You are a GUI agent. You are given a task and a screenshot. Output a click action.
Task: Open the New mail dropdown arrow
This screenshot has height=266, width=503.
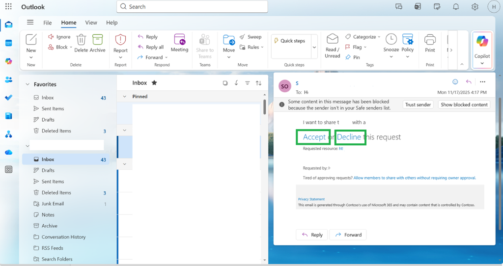[31, 57]
